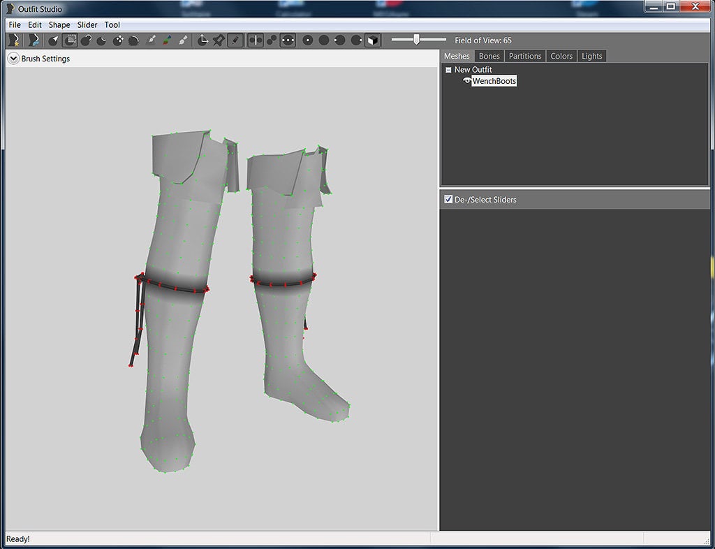Screen dimensions: 715x549
Task: Click the single center dot circle icon
Action: click(x=308, y=41)
